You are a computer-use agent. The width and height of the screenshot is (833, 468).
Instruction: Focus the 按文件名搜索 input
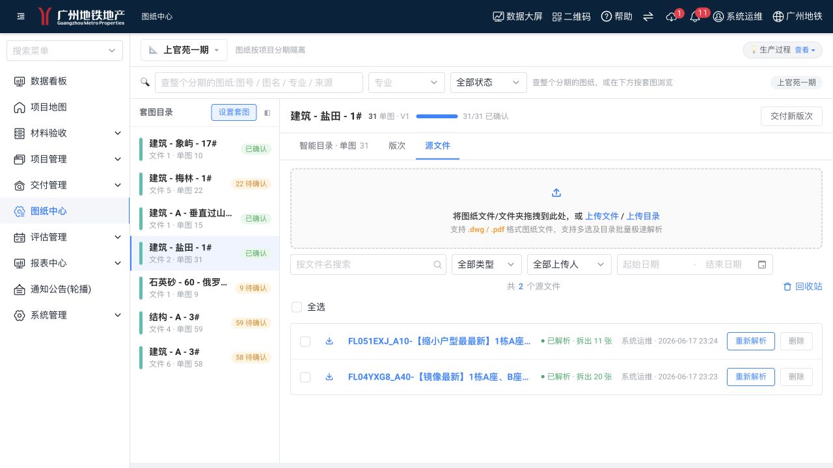click(x=368, y=265)
